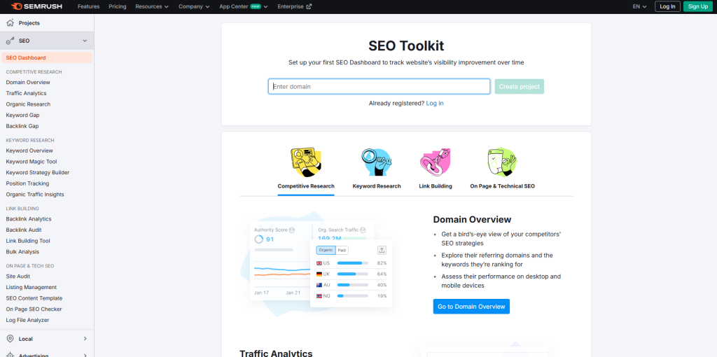Screen dimensions: 717x357
Task: Click the SEO key icon in sidebar
Action: point(10,41)
